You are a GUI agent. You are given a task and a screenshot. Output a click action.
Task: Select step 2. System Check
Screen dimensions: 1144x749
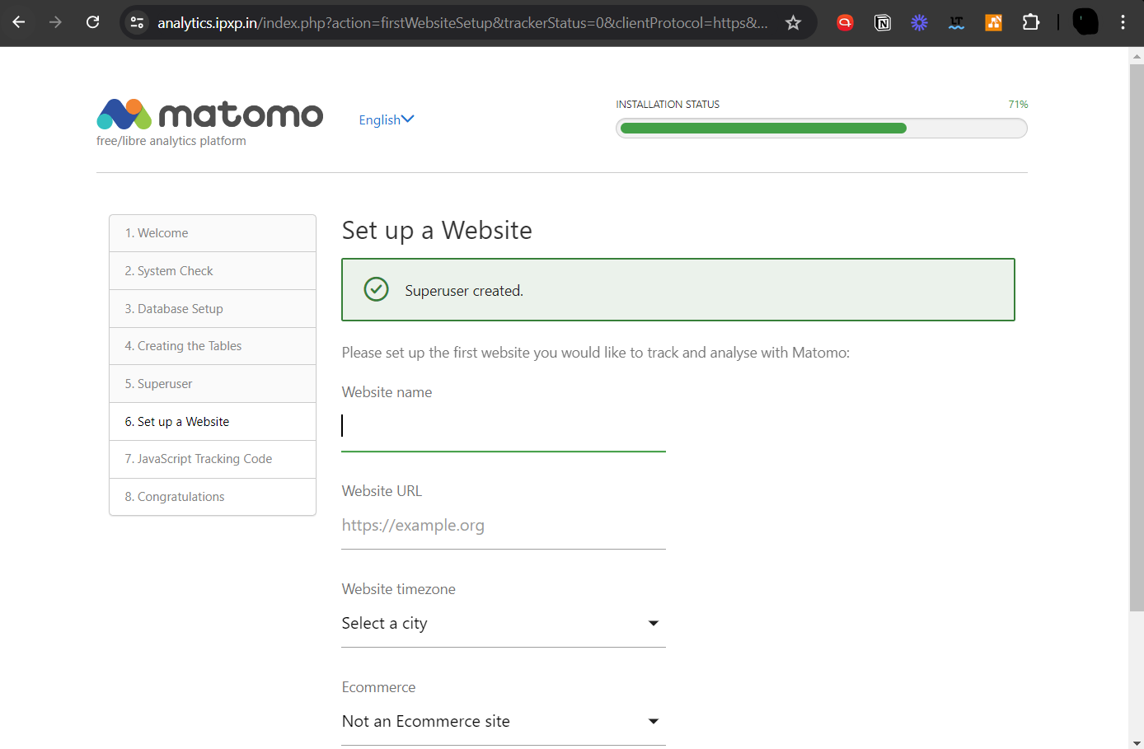pyautogui.click(x=213, y=271)
